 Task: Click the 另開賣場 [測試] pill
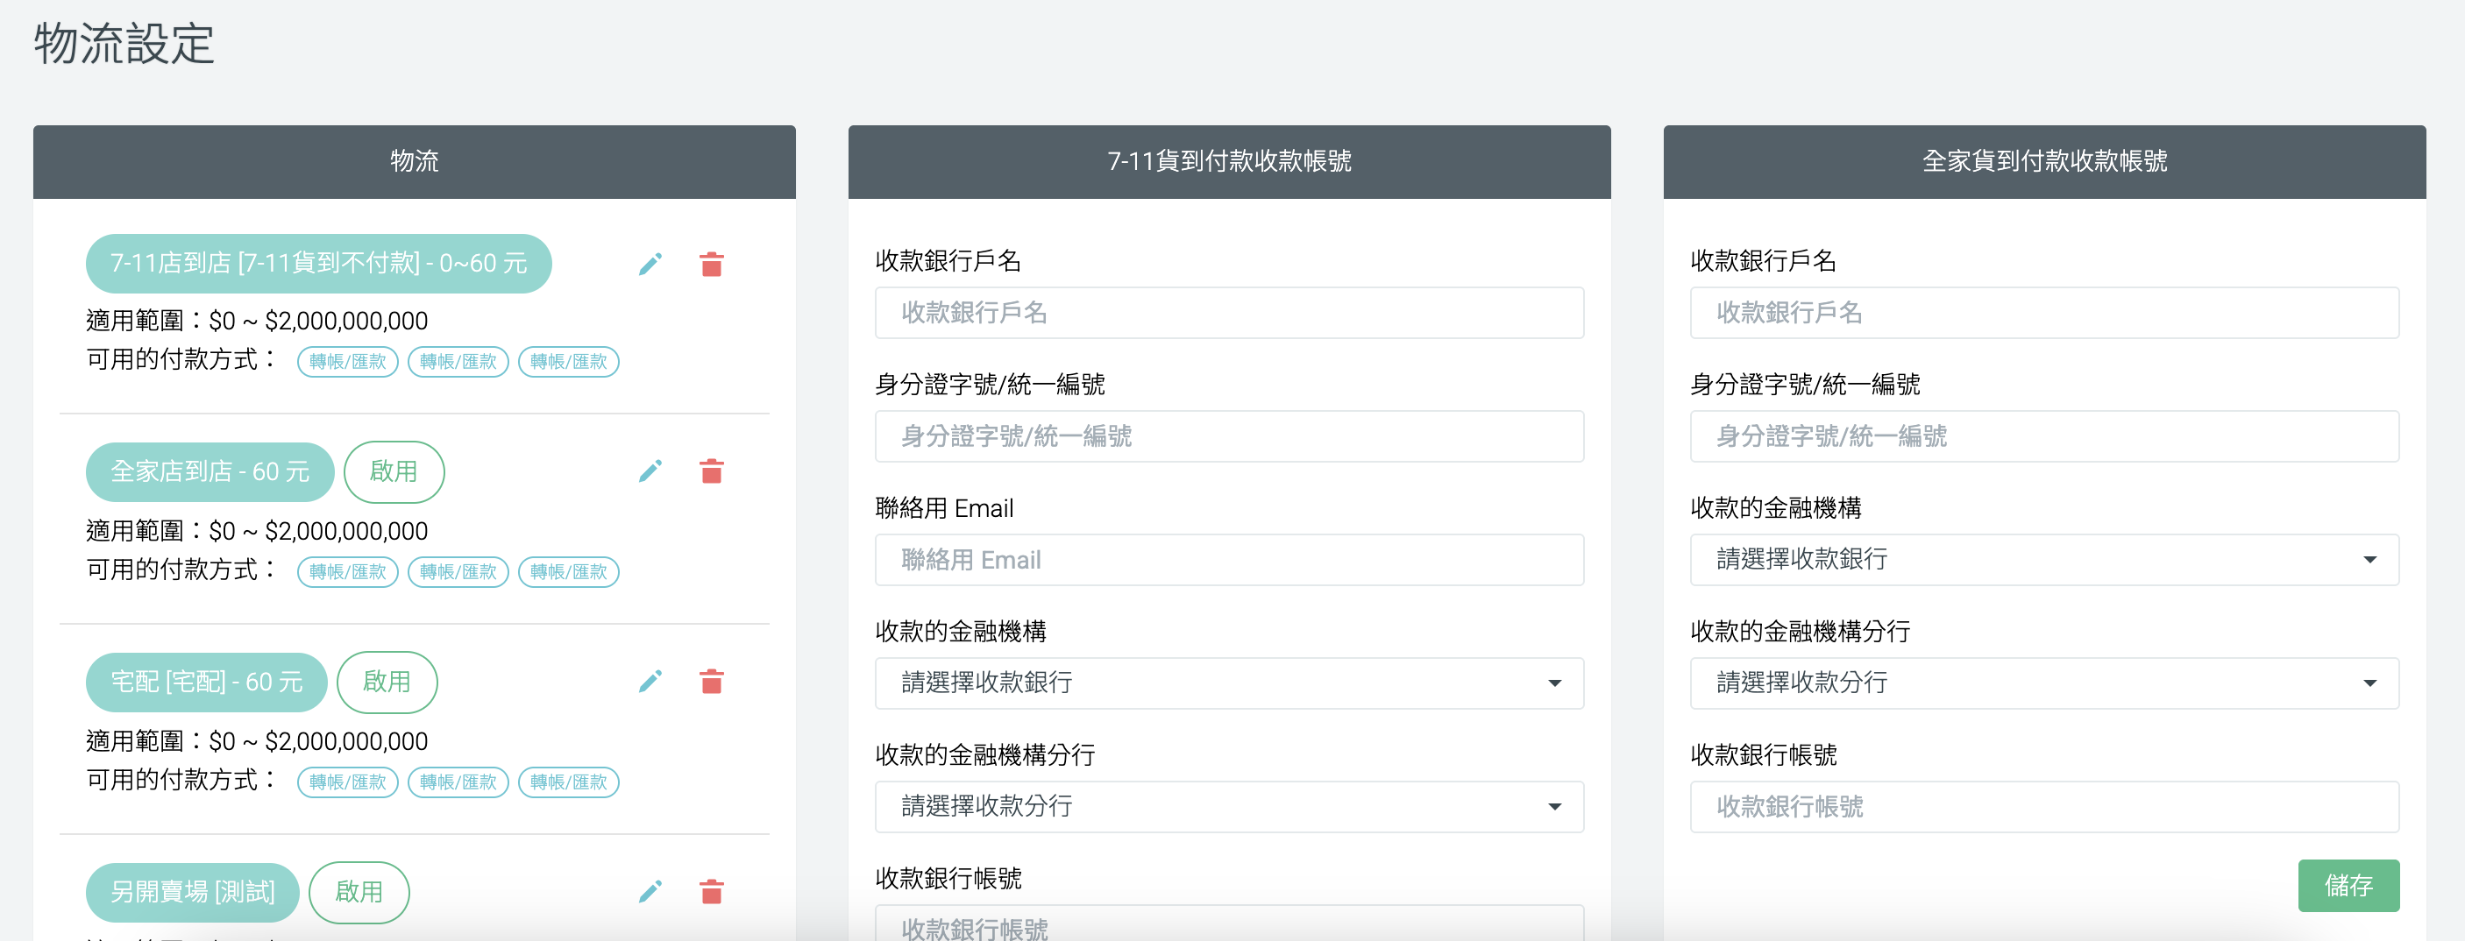(x=192, y=892)
